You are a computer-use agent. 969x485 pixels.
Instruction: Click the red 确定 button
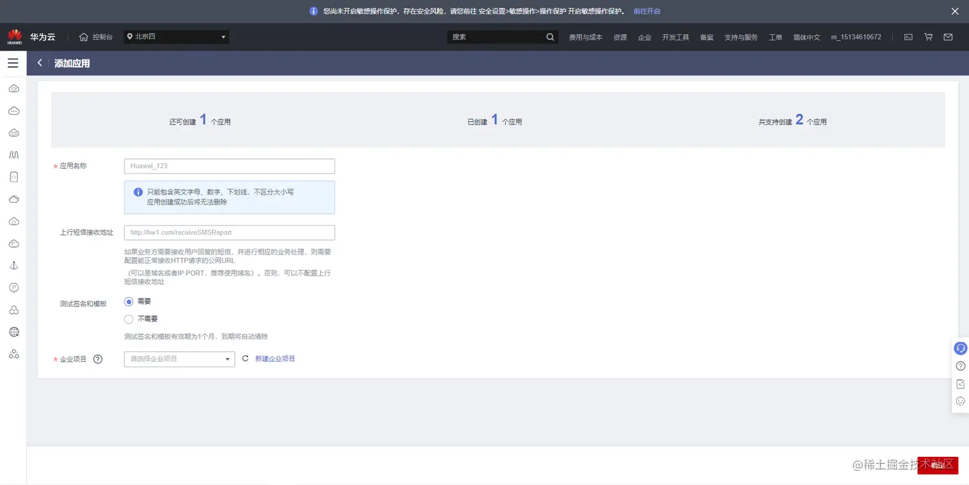tap(938, 465)
